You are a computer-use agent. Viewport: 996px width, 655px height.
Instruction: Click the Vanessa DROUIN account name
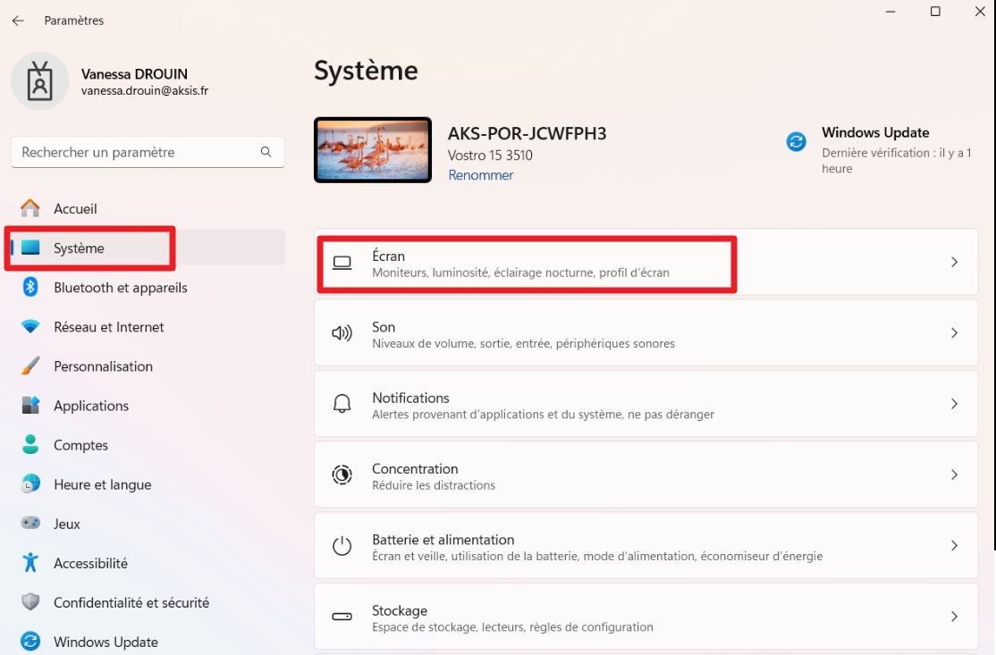[x=134, y=74]
